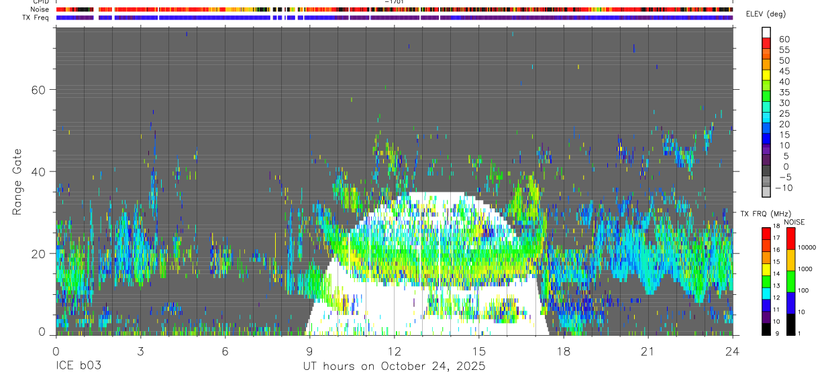The height and width of the screenshot is (380, 824).
Task: Click the "60" tick on the Range Gate axis
Action: tap(39, 90)
